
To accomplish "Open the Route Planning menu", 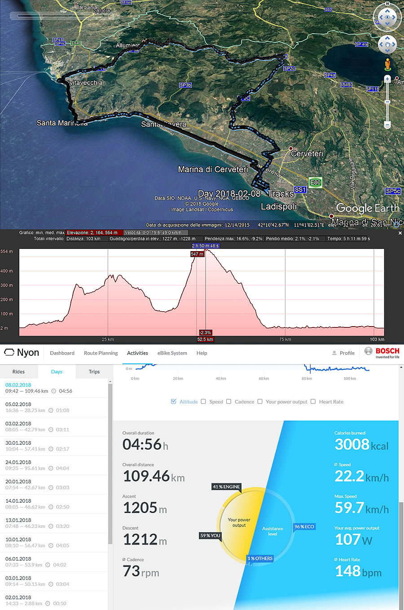I will (x=101, y=353).
